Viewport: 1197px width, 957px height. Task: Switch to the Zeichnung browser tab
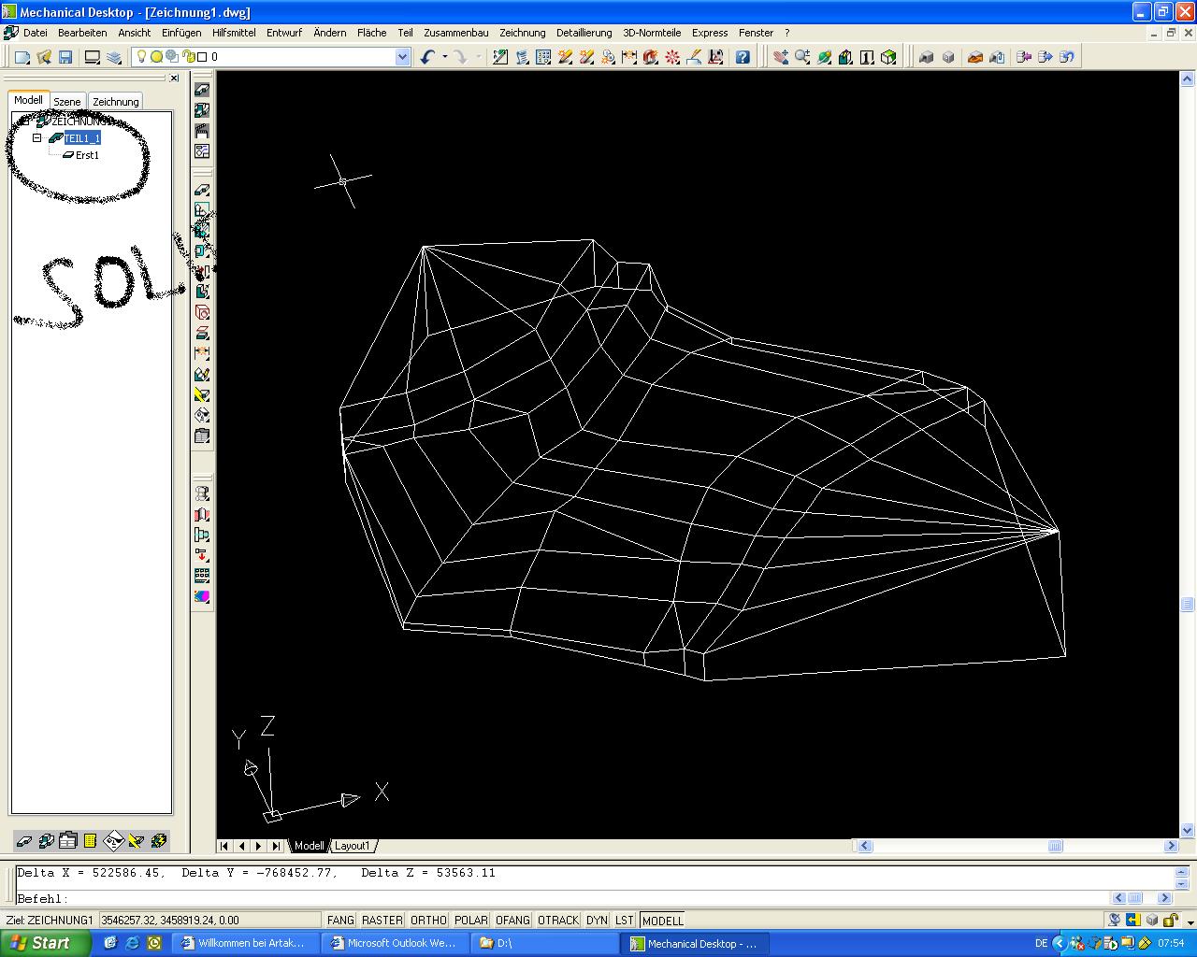point(116,102)
